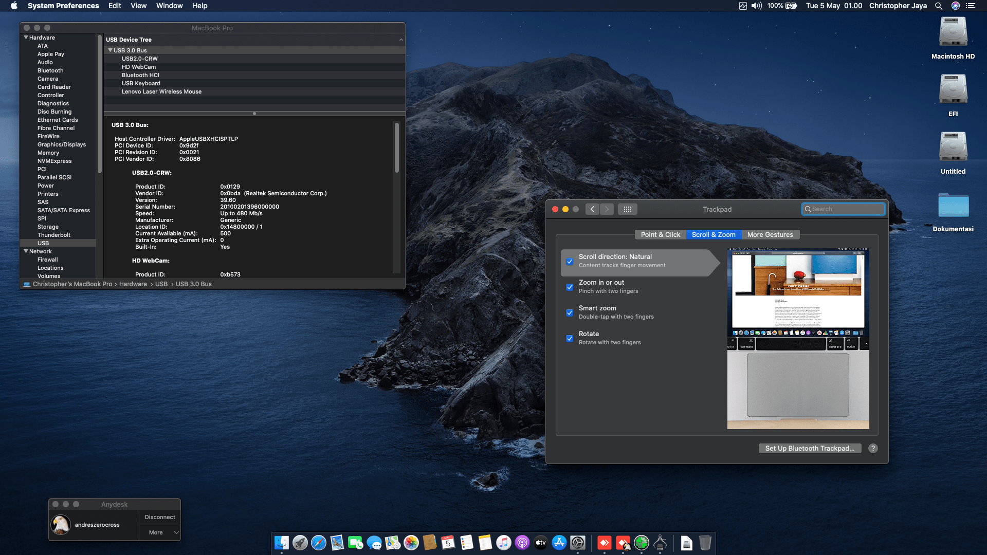Open Notification Center list icon
The width and height of the screenshot is (987, 555).
[971, 6]
